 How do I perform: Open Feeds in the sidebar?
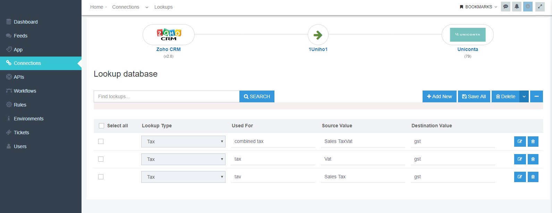point(41,36)
